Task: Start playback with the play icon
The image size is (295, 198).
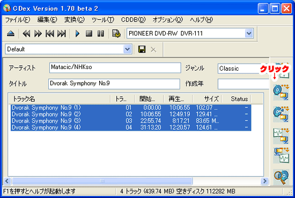Action: (77, 34)
